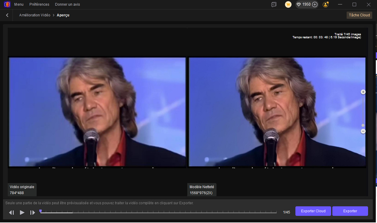Add credits with the plus icon
This screenshot has height=223, width=377.
[315, 4]
